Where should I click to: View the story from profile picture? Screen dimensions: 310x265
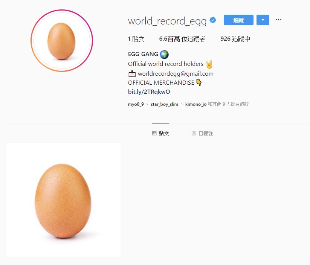tap(62, 41)
